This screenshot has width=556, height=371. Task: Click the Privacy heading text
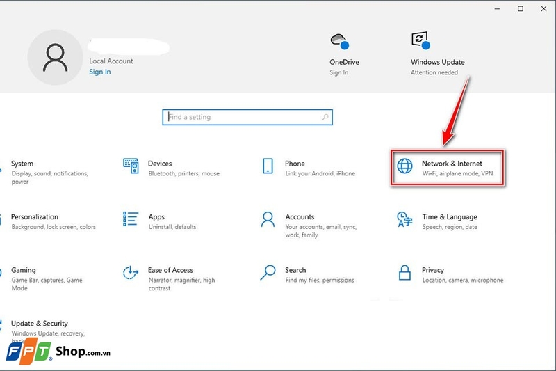432,270
